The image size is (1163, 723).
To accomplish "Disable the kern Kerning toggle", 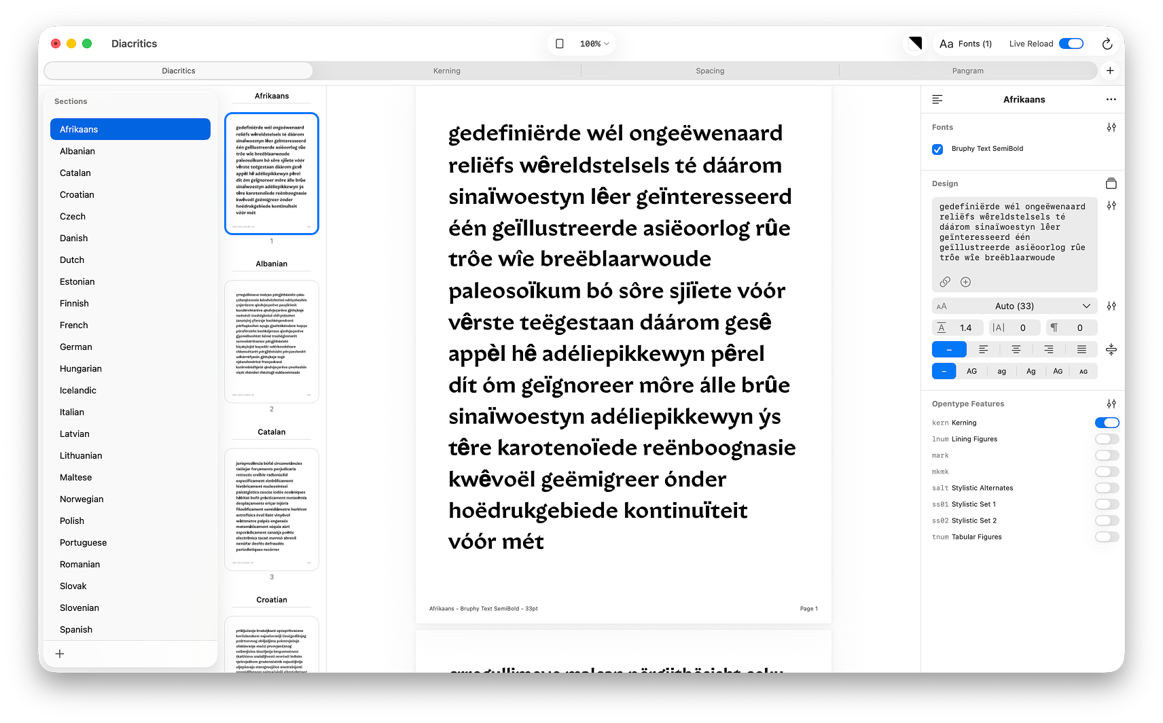I will [x=1107, y=423].
